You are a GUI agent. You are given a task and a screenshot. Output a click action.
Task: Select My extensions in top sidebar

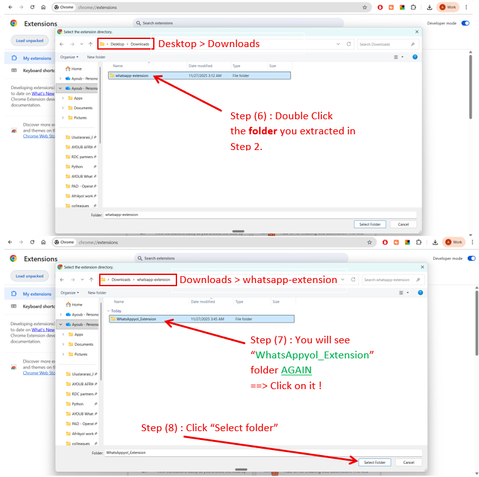click(36, 58)
